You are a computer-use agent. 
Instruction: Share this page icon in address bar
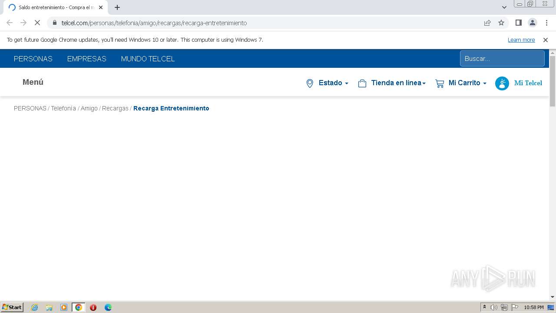click(x=487, y=23)
